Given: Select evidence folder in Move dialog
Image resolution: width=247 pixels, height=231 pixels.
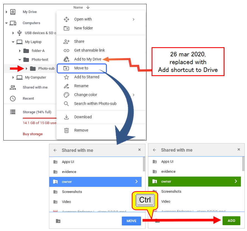Looking at the screenshot, I should [95, 172].
